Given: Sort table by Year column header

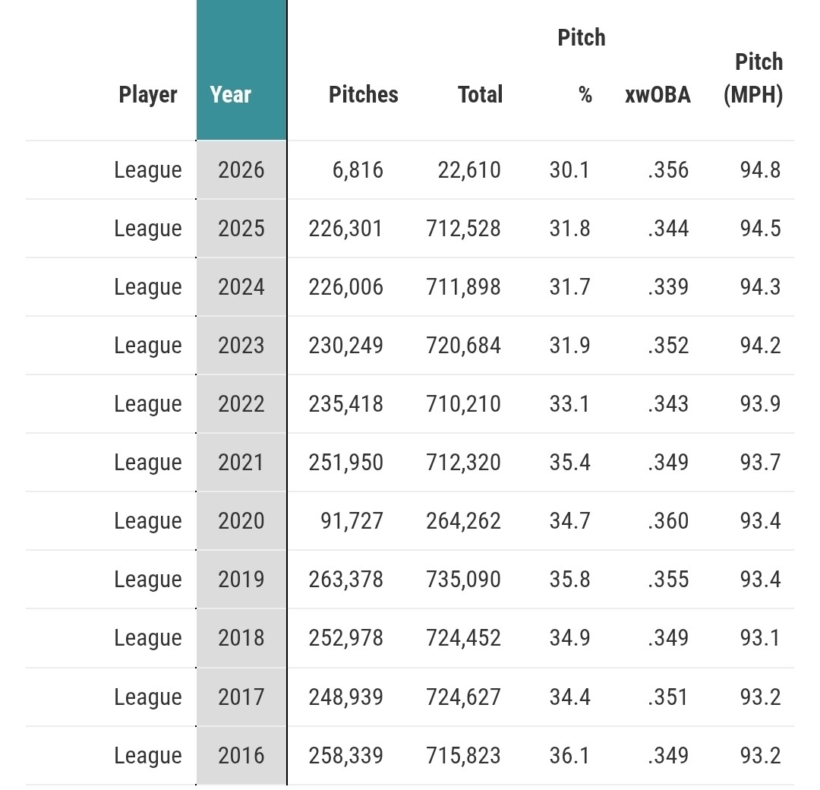Looking at the screenshot, I should 231,94.
